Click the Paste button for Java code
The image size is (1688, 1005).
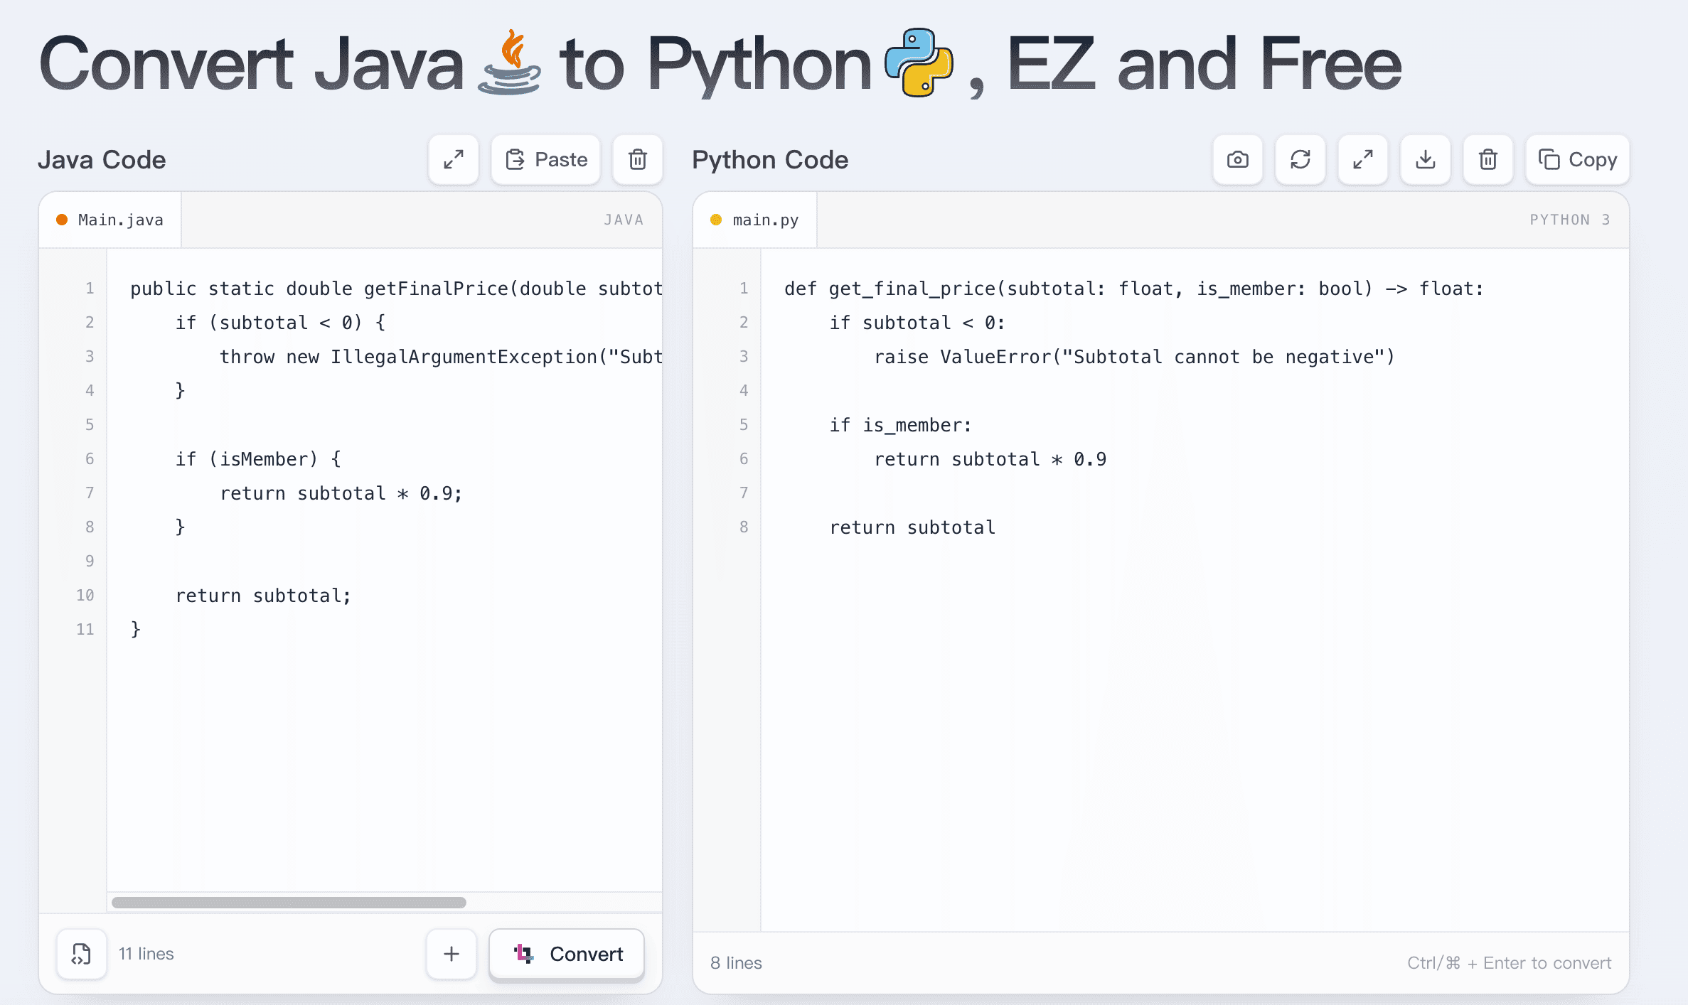tap(546, 160)
